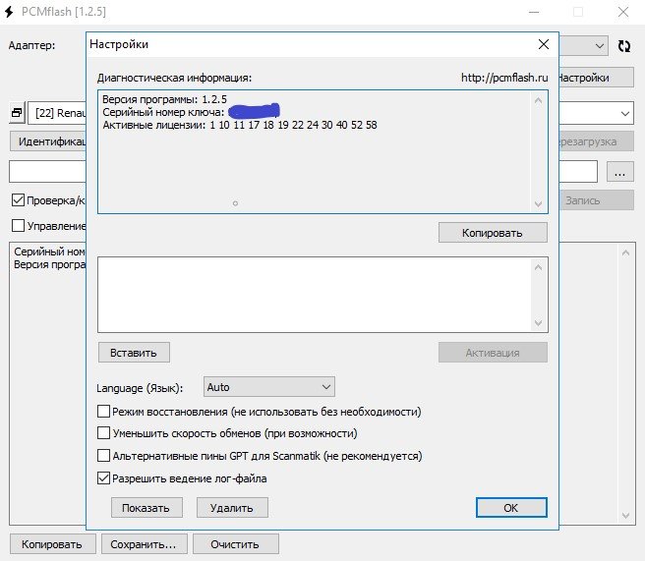Uncheck Разрешить ведение лог-файла

click(x=104, y=478)
